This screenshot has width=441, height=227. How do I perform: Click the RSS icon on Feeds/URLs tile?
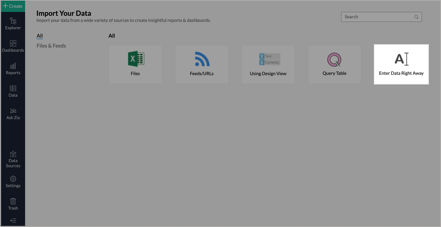point(202,59)
